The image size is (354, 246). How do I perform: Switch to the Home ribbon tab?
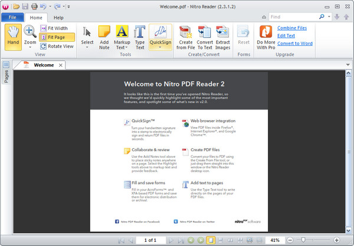click(x=36, y=18)
